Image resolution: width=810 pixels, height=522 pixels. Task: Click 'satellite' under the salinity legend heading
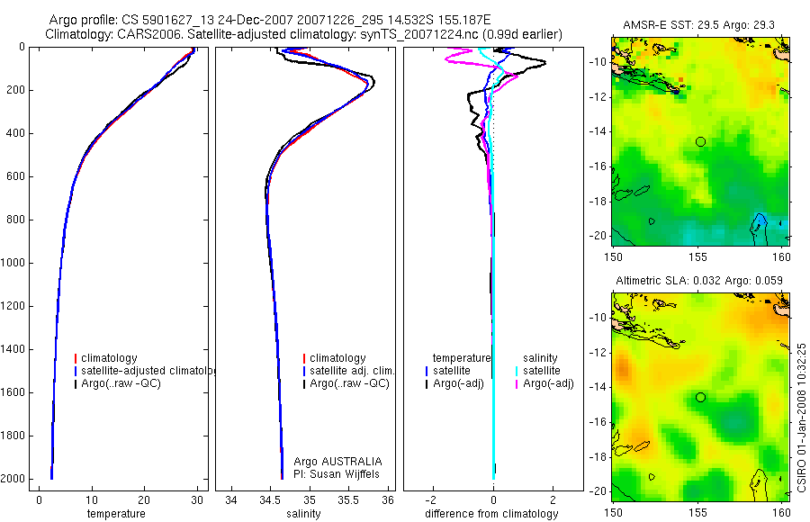[542, 371]
